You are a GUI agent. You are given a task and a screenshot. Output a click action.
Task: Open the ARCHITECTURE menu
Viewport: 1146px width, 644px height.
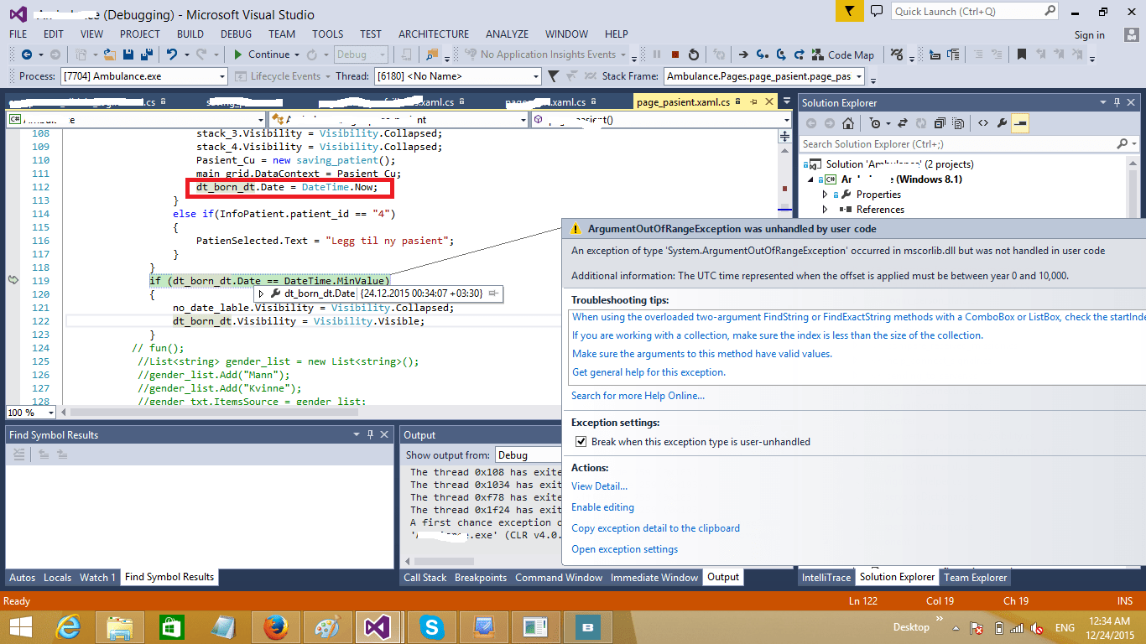click(x=434, y=34)
